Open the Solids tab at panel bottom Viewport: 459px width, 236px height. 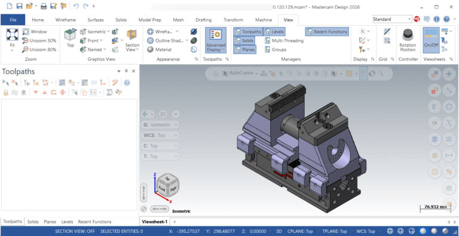(x=33, y=222)
